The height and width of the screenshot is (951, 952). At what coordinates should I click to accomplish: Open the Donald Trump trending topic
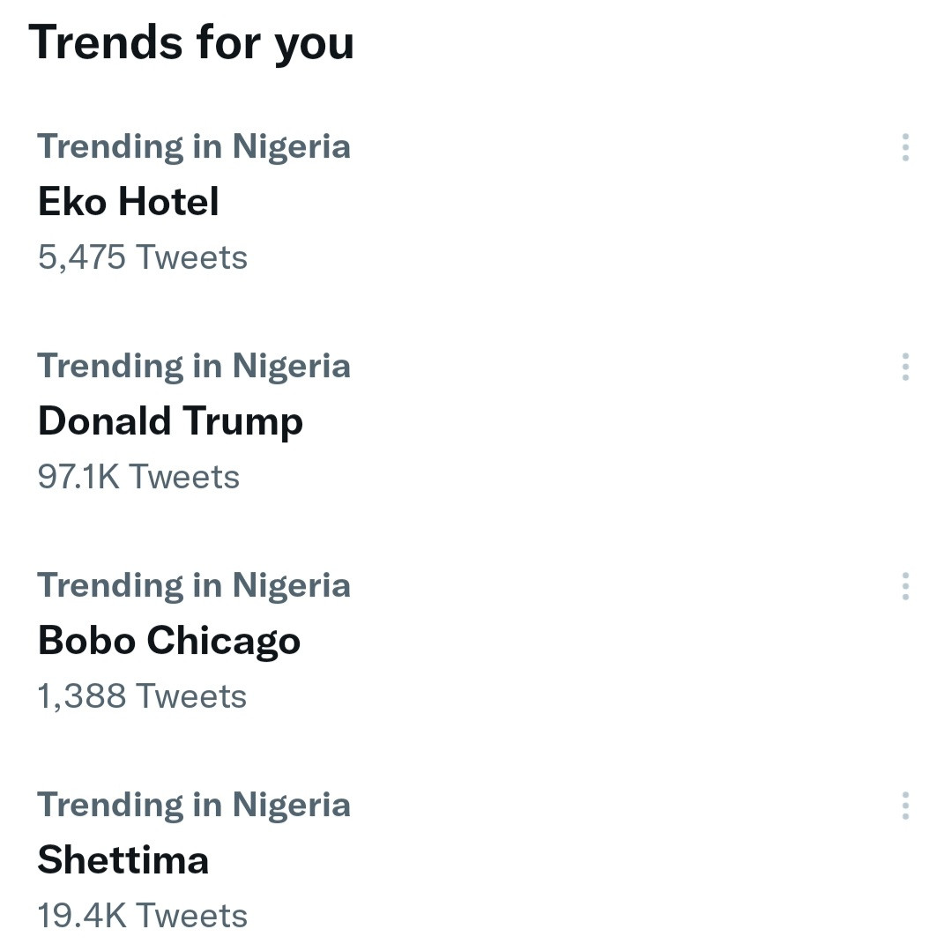click(170, 421)
